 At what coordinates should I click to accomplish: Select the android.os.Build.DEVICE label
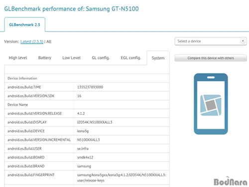point(26,131)
